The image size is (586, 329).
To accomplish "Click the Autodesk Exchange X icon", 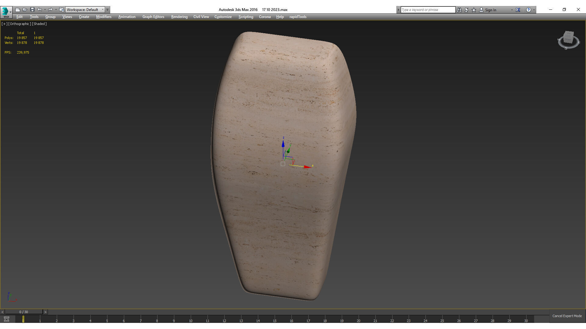I will pos(518,10).
